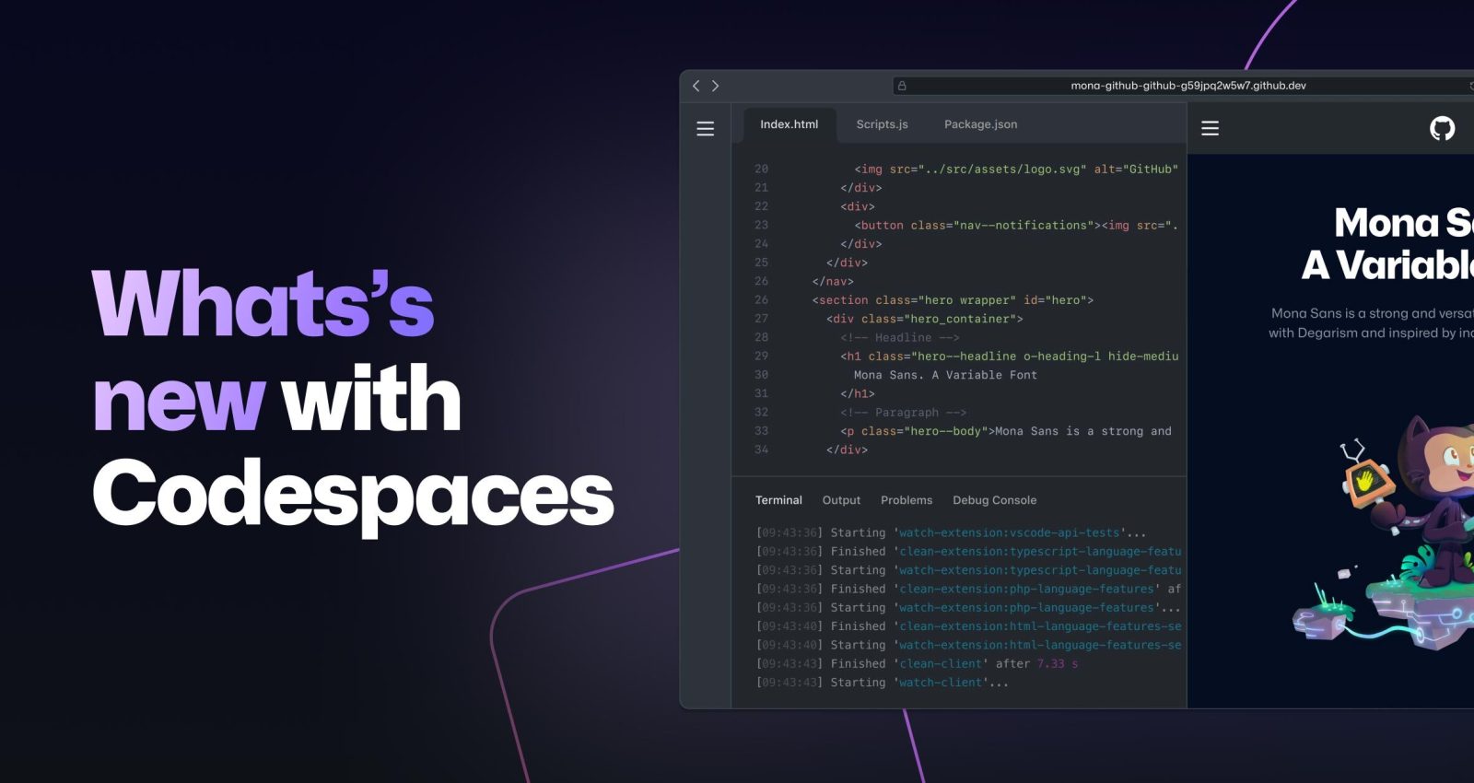The width and height of the screenshot is (1474, 783).
Task: Select the Output panel tab
Action: click(x=841, y=500)
